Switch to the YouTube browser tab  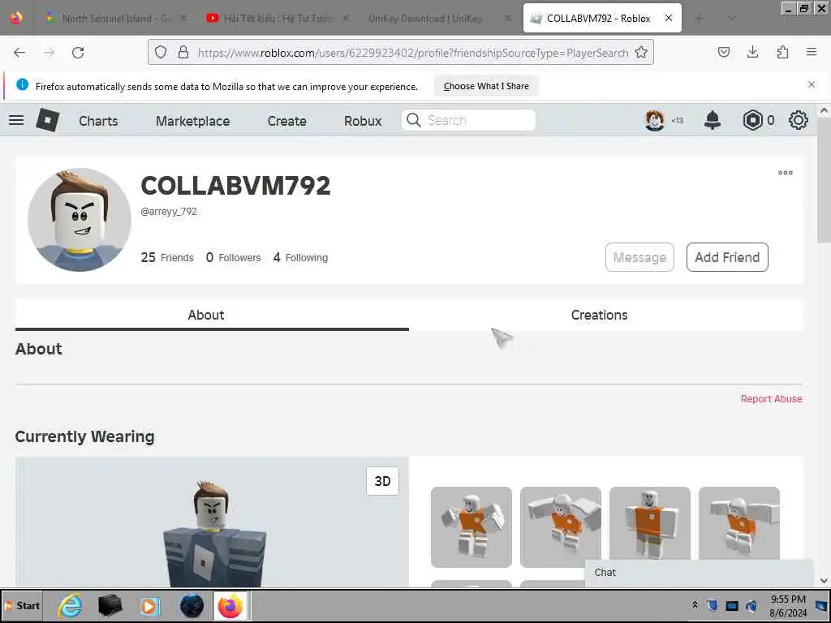click(278, 18)
